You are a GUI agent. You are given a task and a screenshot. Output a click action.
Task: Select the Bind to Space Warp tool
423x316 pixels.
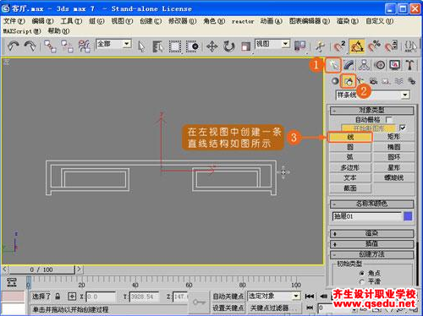coord(84,46)
